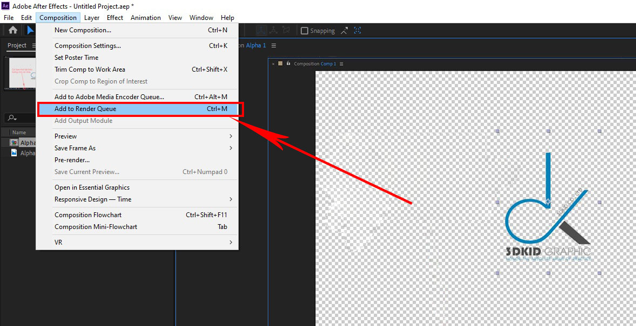Toggle the lock on the Comp 1 viewer
This screenshot has height=326, width=636.
click(x=288, y=64)
